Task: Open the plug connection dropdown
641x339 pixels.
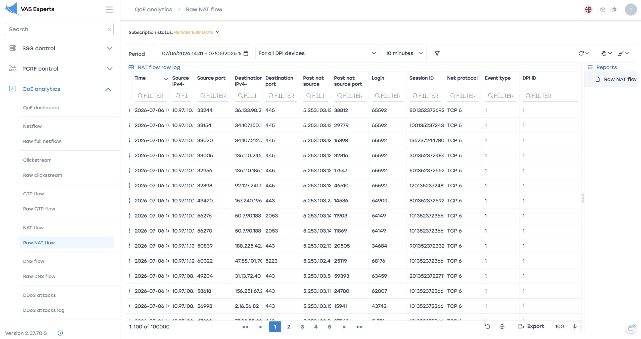Action: pos(623,53)
